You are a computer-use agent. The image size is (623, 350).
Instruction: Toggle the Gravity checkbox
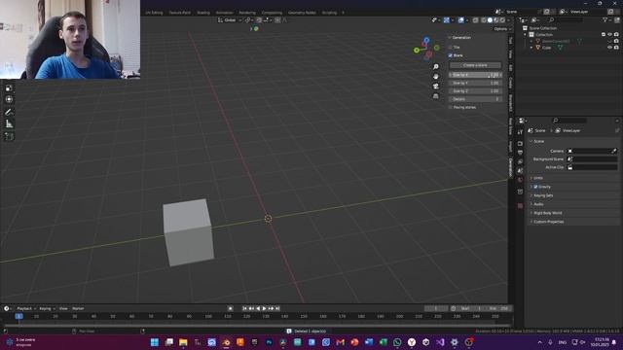(535, 187)
